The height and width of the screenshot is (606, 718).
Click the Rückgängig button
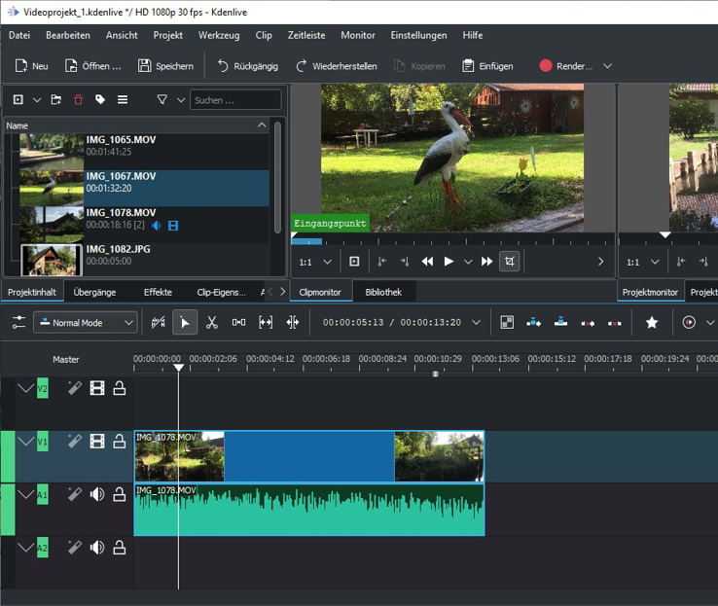coord(247,66)
